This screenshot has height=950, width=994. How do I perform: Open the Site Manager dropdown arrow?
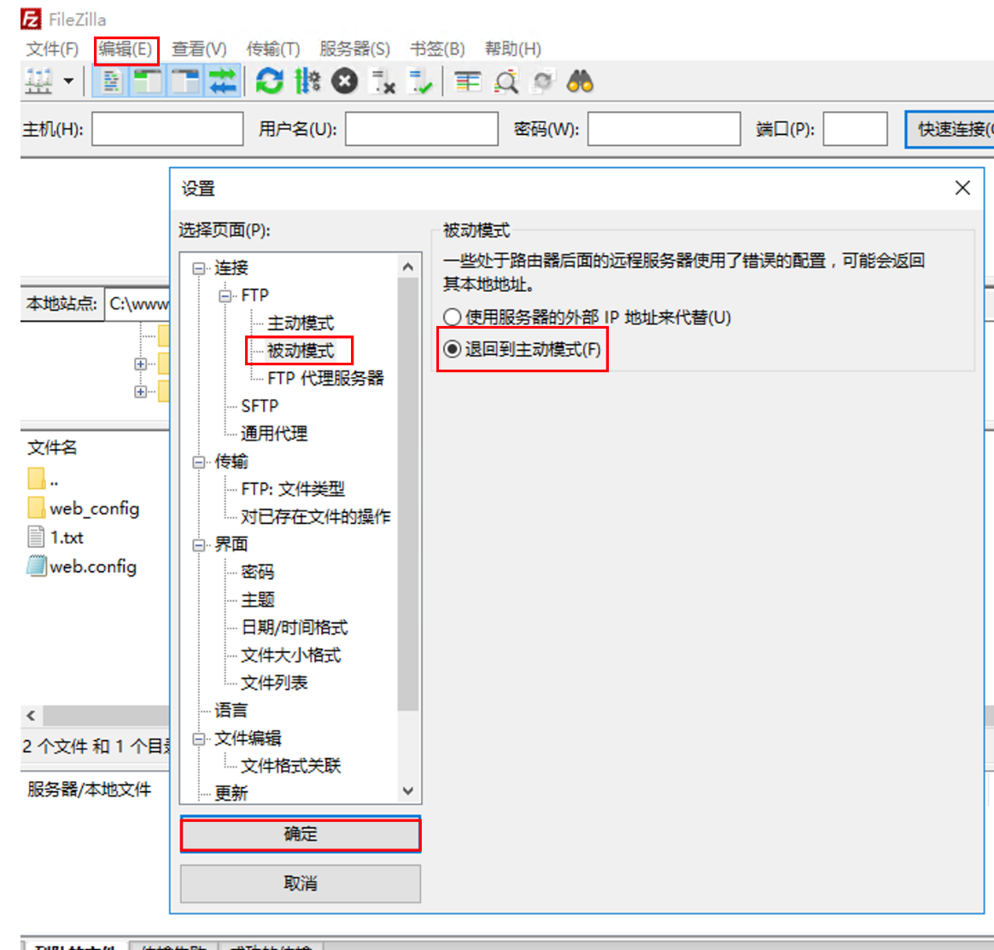(x=68, y=82)
